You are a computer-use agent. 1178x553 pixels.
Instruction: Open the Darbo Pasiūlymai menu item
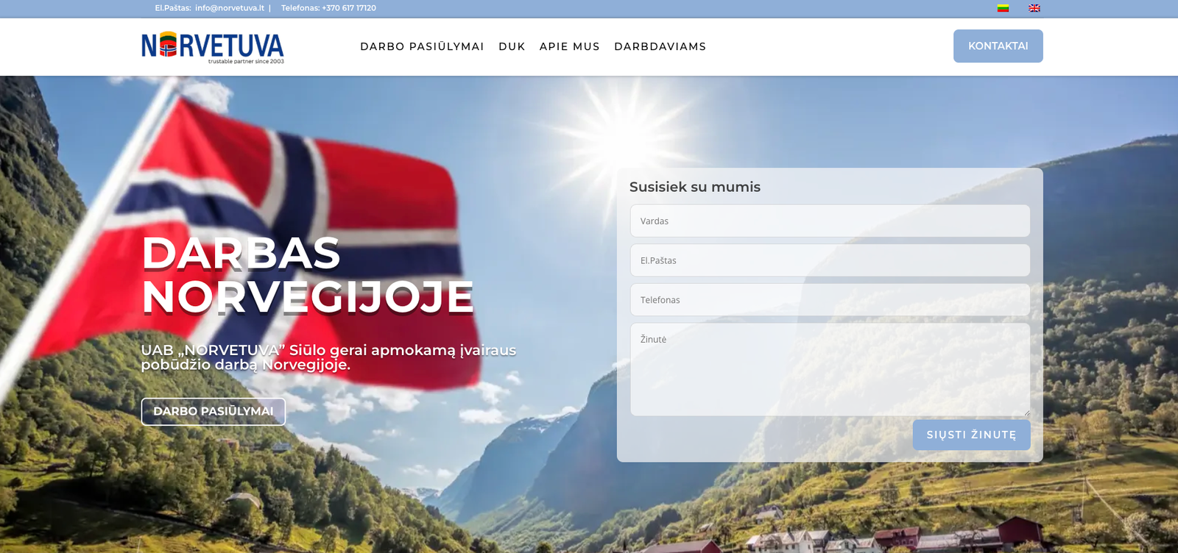(422, 46)
